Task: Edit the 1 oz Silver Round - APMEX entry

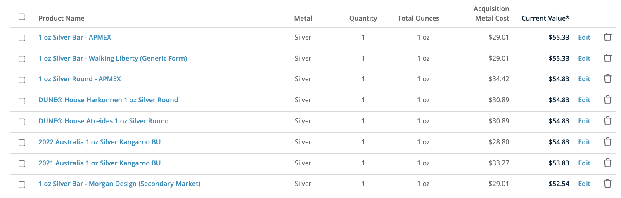Action: [584, 79]
